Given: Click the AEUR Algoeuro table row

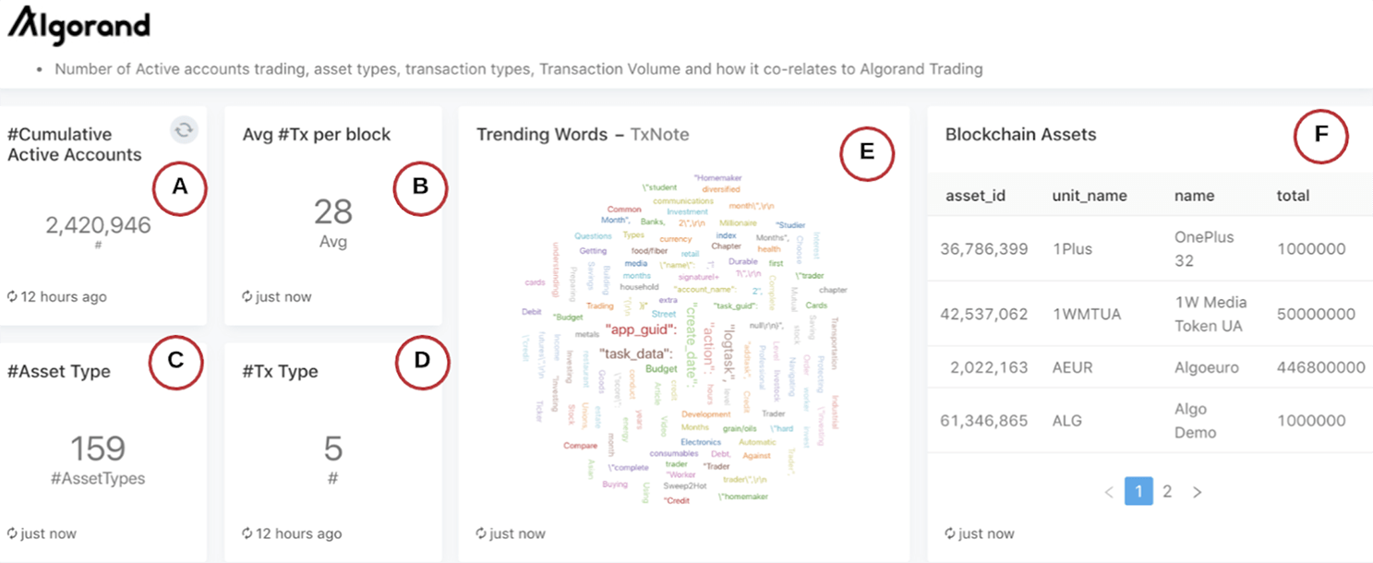Looking at the screenshot, I should click(x=1150, y=367).
